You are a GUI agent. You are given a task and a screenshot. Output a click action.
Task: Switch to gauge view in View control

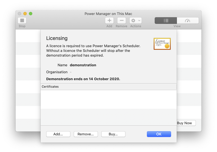click(188, 21)
